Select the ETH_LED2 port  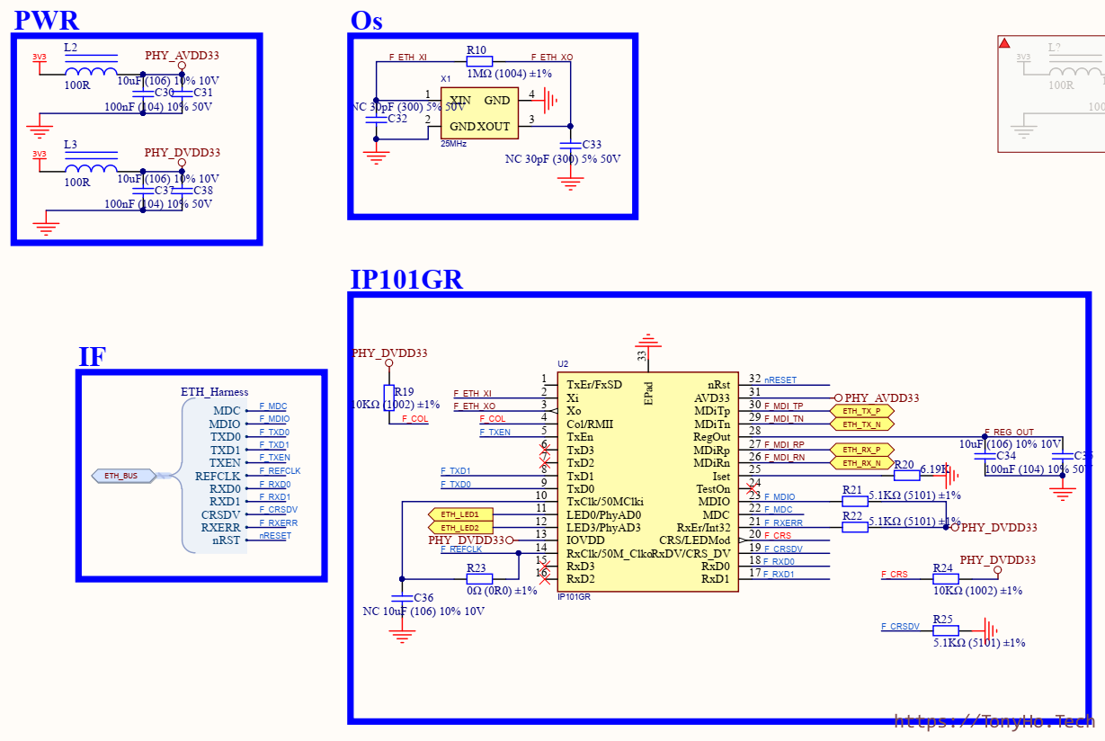click(459, 527)
